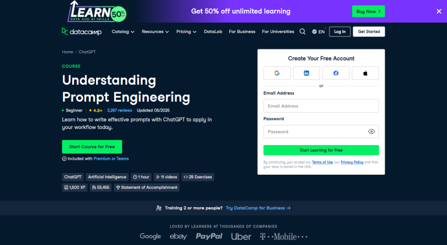Click the 1,500 XP tag
Viewport: 447px width, 245px height.
pyautogui.click(x=74, y=188)
